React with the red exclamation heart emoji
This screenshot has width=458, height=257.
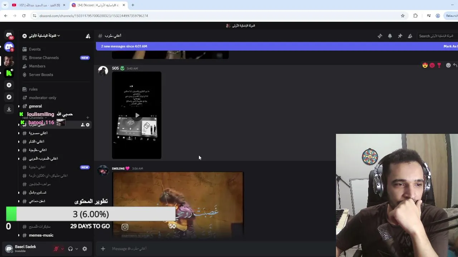click(439, 65)
